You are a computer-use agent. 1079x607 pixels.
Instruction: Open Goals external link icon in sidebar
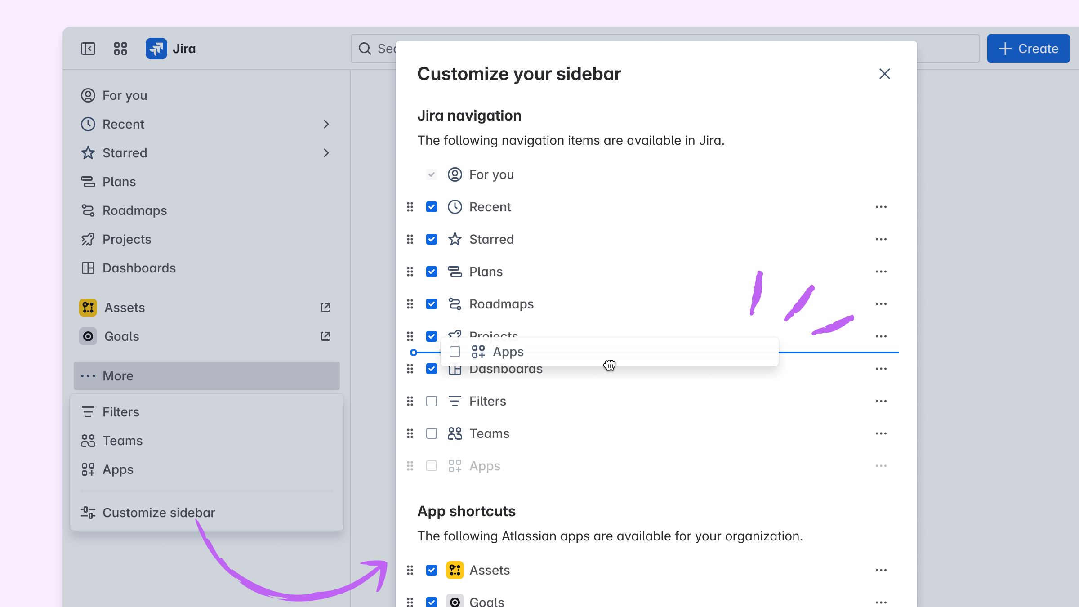[x=325, y=336]
